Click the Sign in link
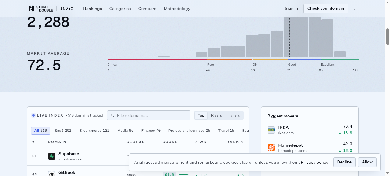390x176 pixels. click(x=291, y=8)
